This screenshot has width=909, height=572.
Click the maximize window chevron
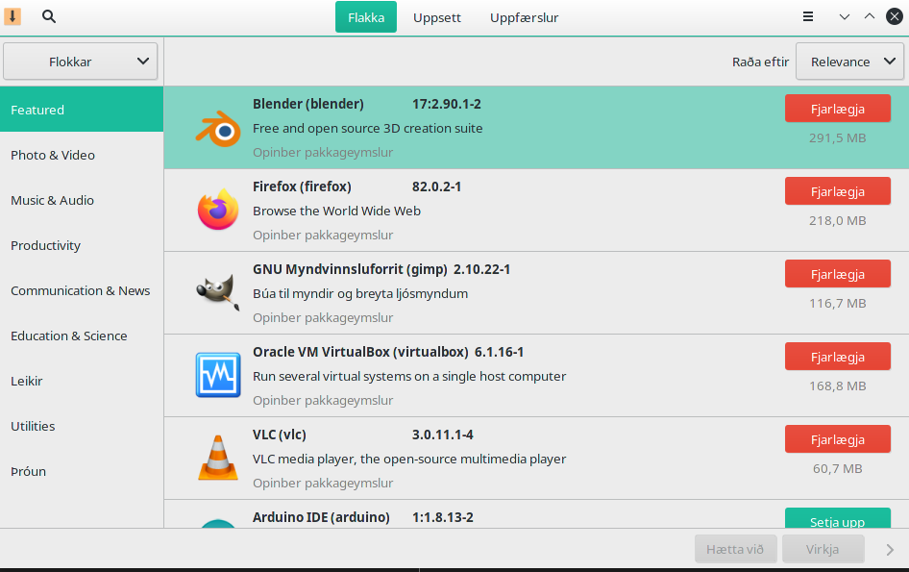pos(870,17)
